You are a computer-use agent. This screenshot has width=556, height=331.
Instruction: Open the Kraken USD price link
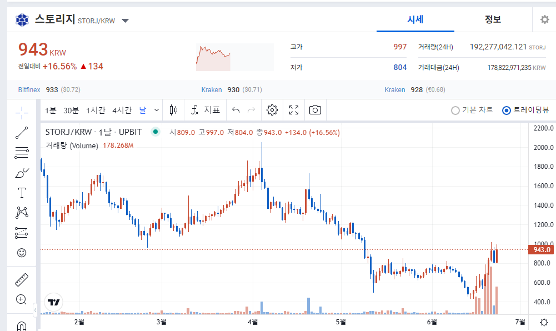(x=211, y=90)
